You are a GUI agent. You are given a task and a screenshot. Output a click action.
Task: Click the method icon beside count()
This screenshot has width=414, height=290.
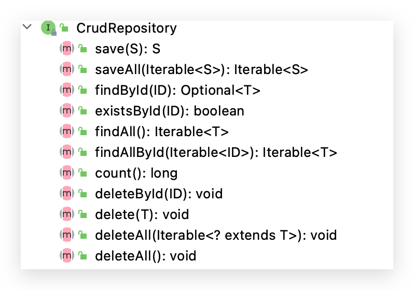67,173
